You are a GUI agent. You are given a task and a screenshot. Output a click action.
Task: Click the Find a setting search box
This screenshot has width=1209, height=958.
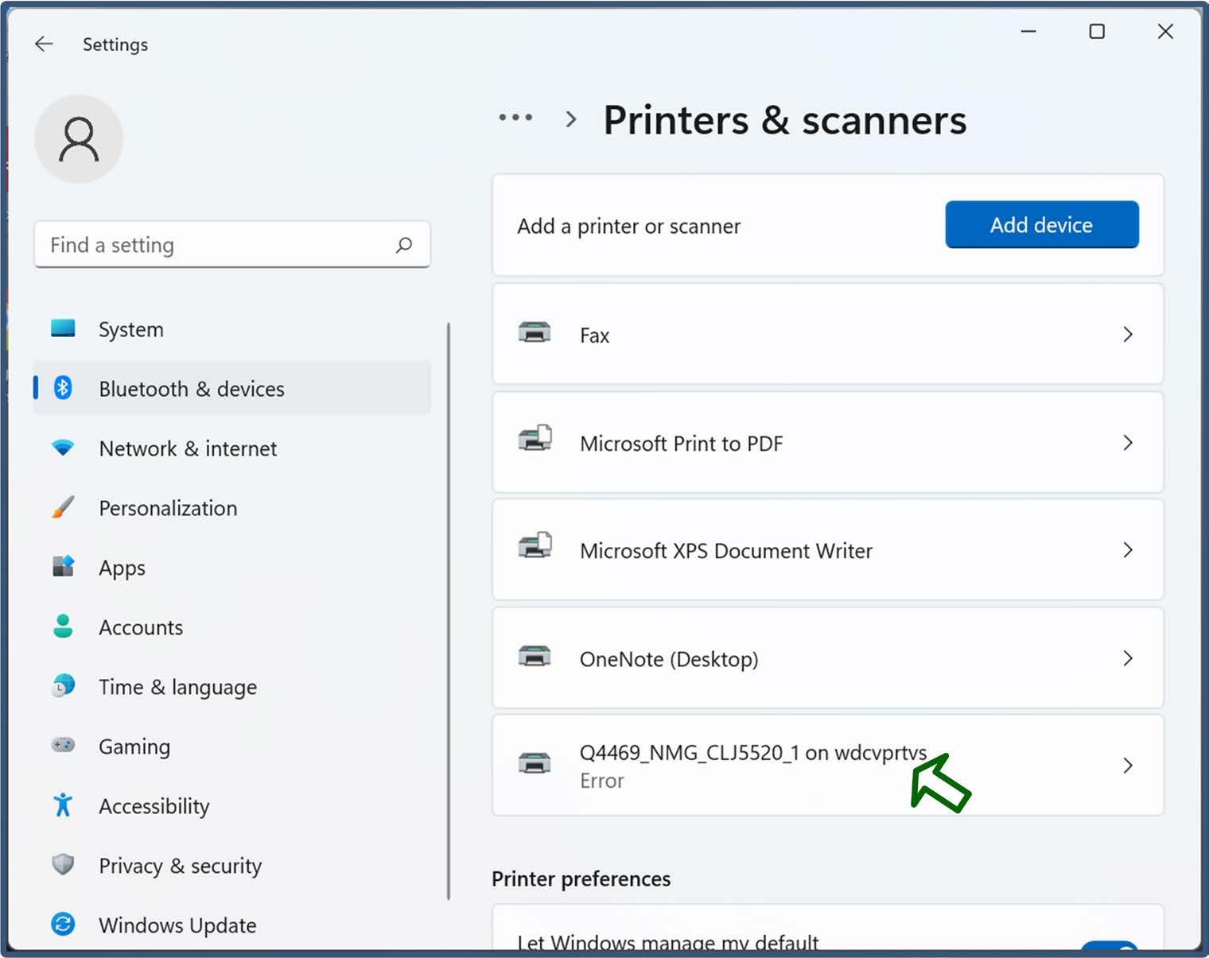tap(232, 245)
